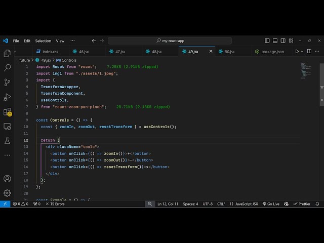324x243 pixels.
Task: Open the Extensions view
Action: 7,111
